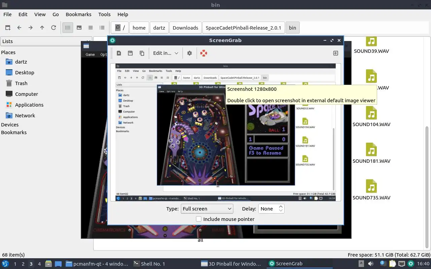Select the SOUND181.WAV file

pyautogui.click(x=371, y=153)
